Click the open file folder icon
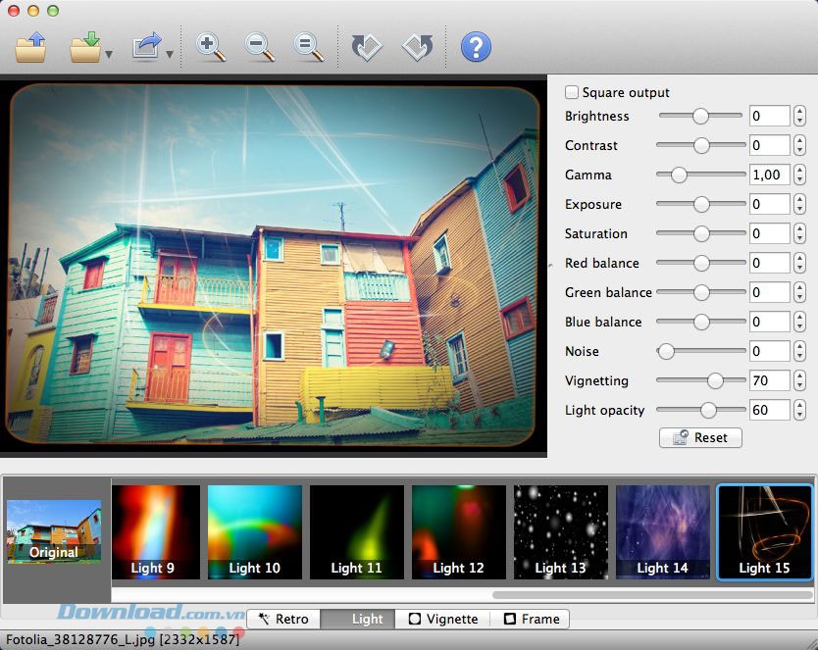The width and height of the screenshot is (818, 650). (x=31, y=47)
